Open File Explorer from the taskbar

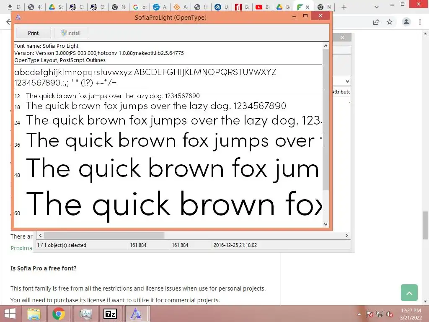34,314
